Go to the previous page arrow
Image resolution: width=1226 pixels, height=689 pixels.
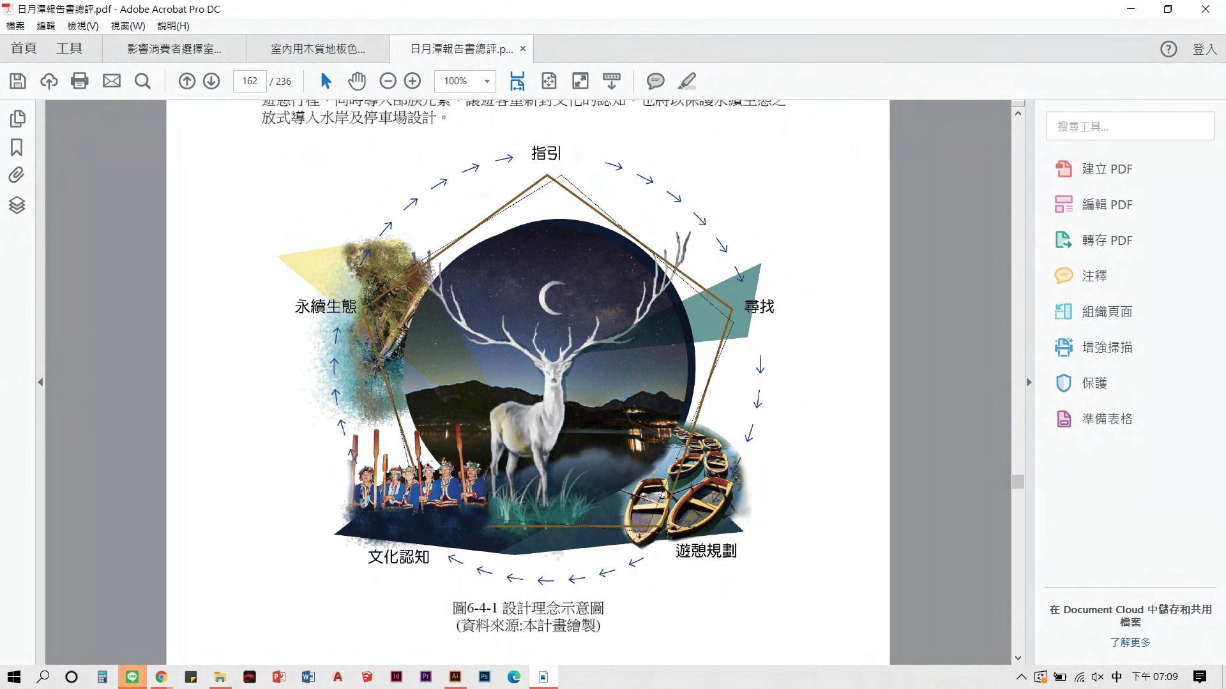tap(186, 81)
